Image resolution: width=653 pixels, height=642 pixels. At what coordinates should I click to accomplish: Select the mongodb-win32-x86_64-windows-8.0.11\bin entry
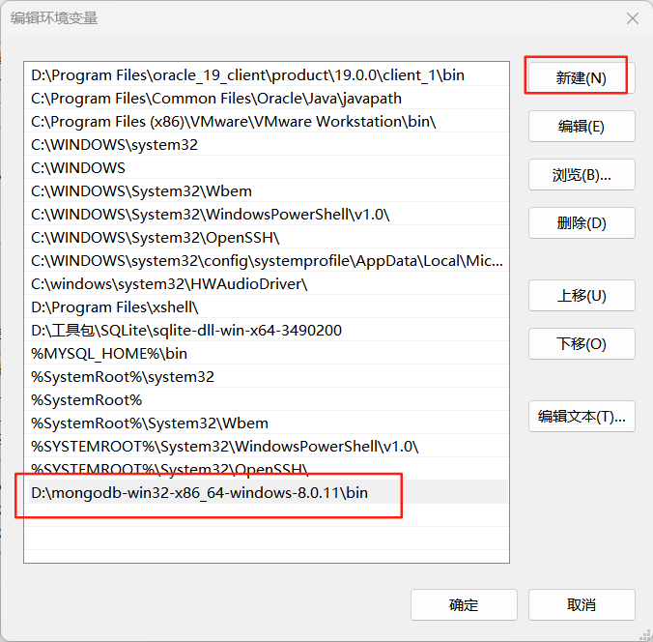coord(267,493)
